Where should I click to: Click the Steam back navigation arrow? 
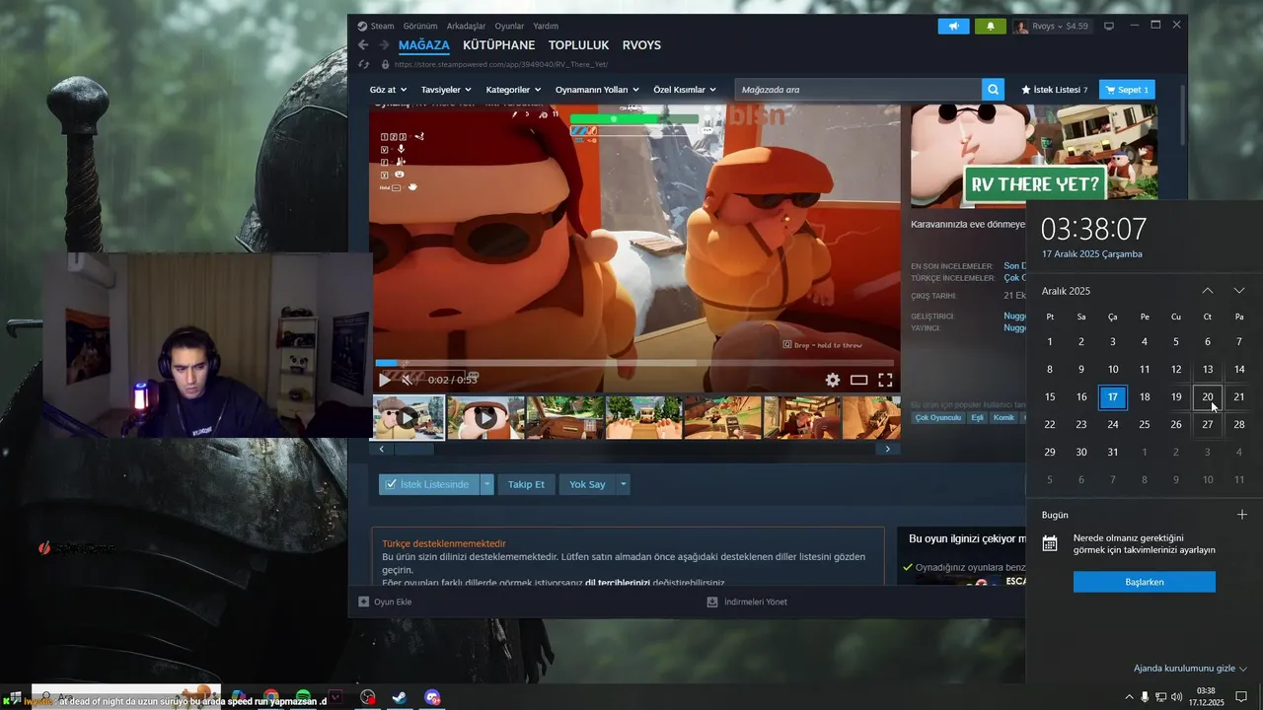pos(363,45)
